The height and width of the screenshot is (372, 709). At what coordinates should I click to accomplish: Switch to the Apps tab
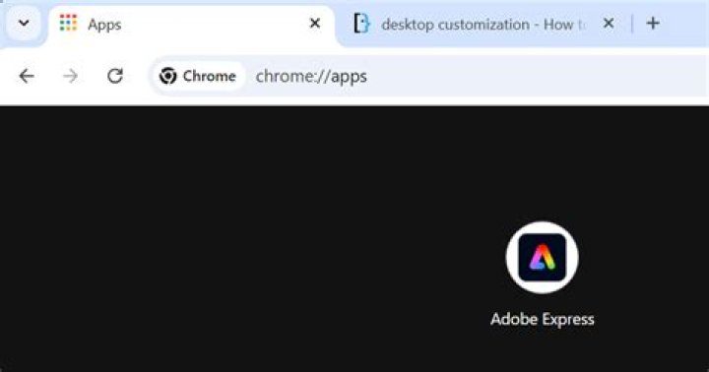click(191, 24)
